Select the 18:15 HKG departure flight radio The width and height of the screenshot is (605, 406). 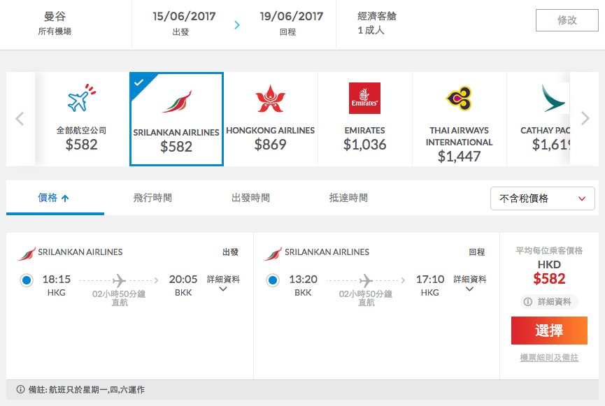click(27, 280)
